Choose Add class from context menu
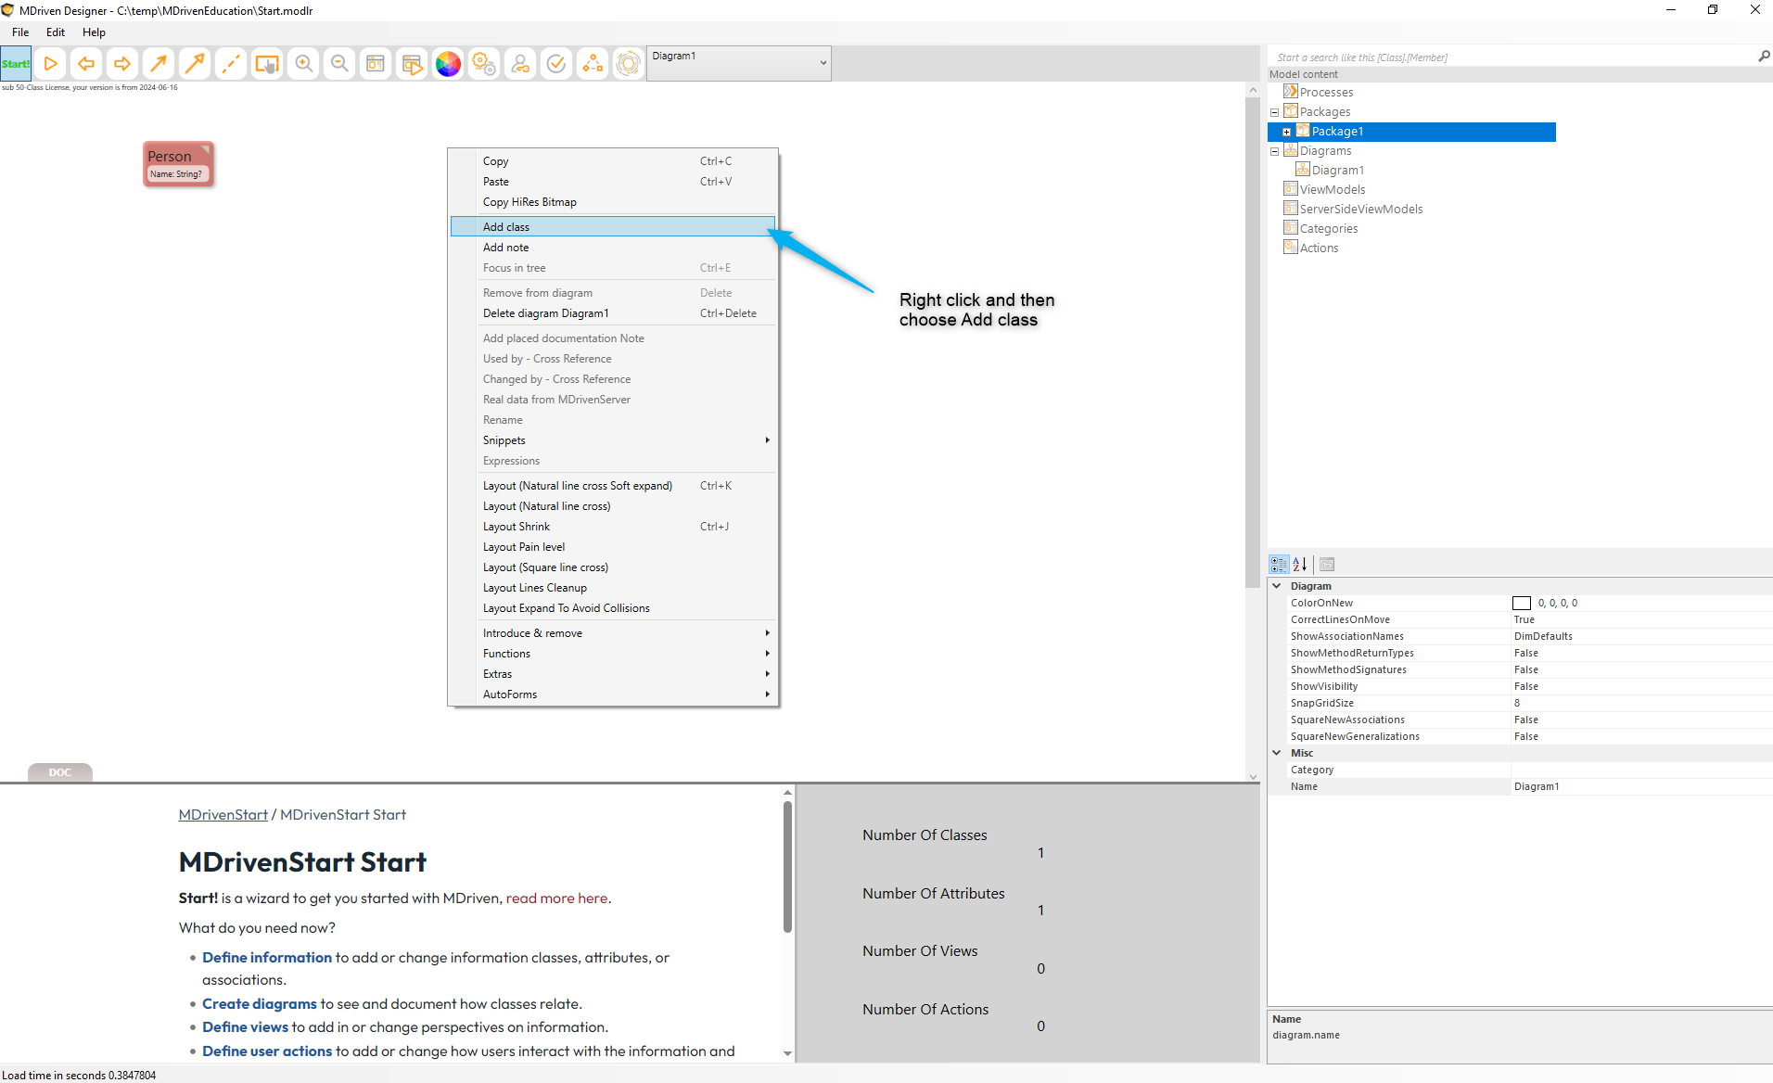1773x1083 pixels. point(506,227)
